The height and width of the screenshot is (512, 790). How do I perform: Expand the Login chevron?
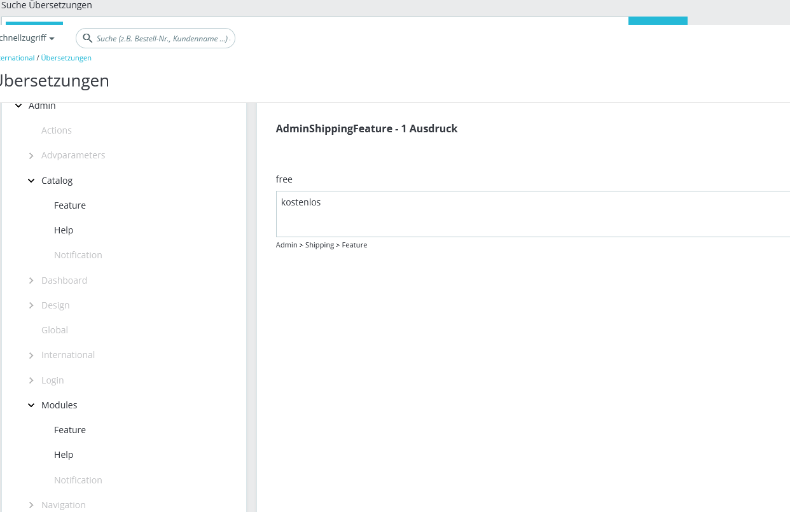(31, 380)
